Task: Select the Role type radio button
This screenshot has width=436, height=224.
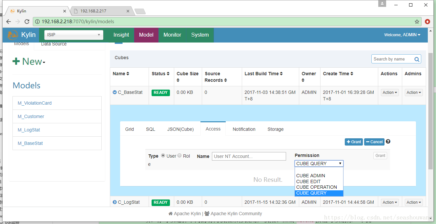Action: (x=179, y=156)
